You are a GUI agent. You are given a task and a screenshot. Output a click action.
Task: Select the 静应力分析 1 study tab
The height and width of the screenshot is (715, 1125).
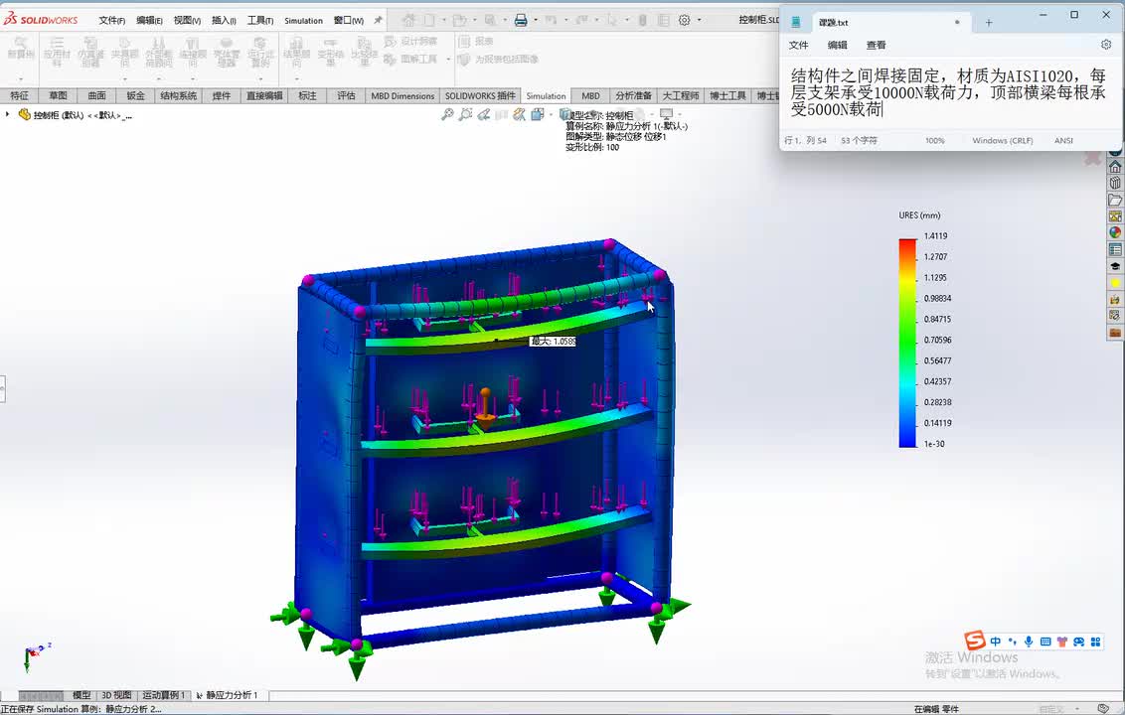(227, 695)
